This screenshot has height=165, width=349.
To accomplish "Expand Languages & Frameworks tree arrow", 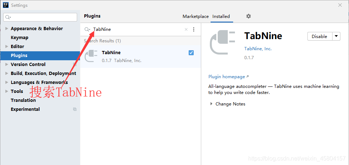I will click(x=7, y=82).
